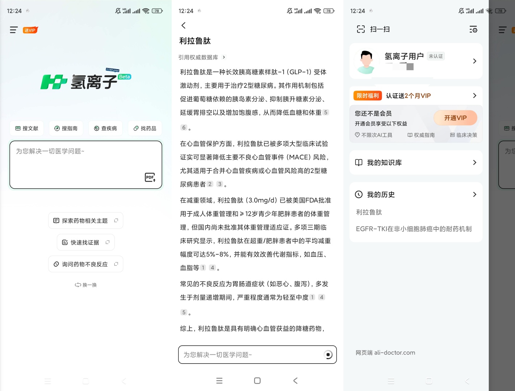Image resolution: width=515 pixels, height=391 pixels.
Task: Click the PDF upload icon
Action: [x=150, y=177]
